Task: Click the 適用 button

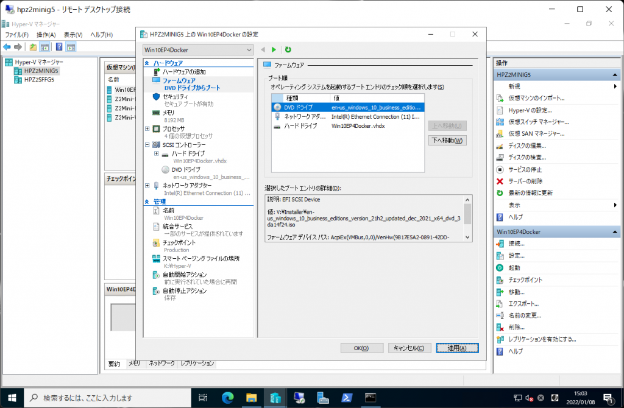Action: (x=457, y=348)
